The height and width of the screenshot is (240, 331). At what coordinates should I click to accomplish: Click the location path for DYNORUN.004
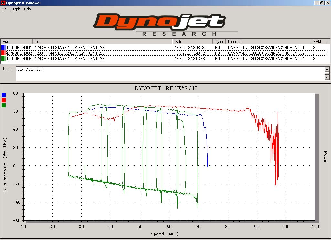point(266,59)
